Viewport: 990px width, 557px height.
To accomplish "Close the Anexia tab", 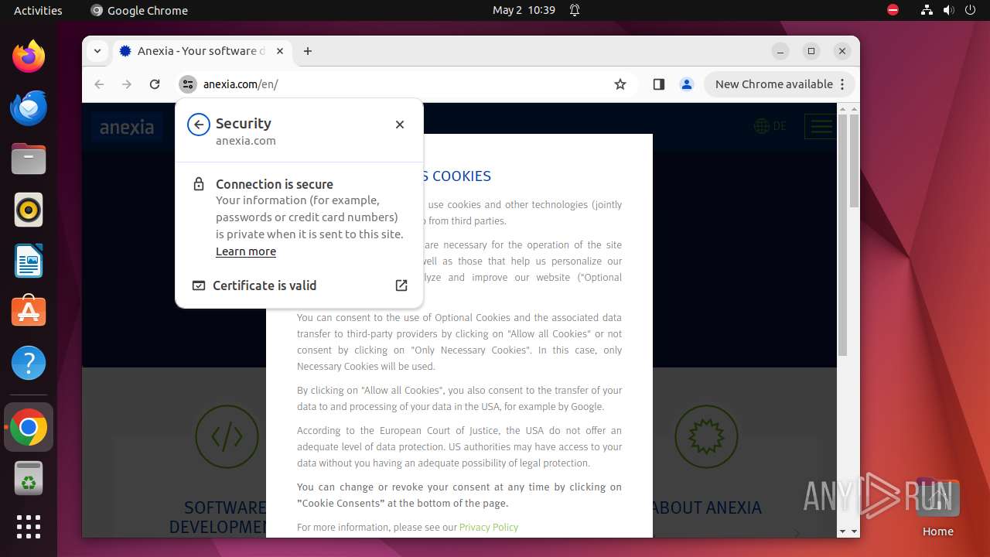I will click(x=280, y=51).
